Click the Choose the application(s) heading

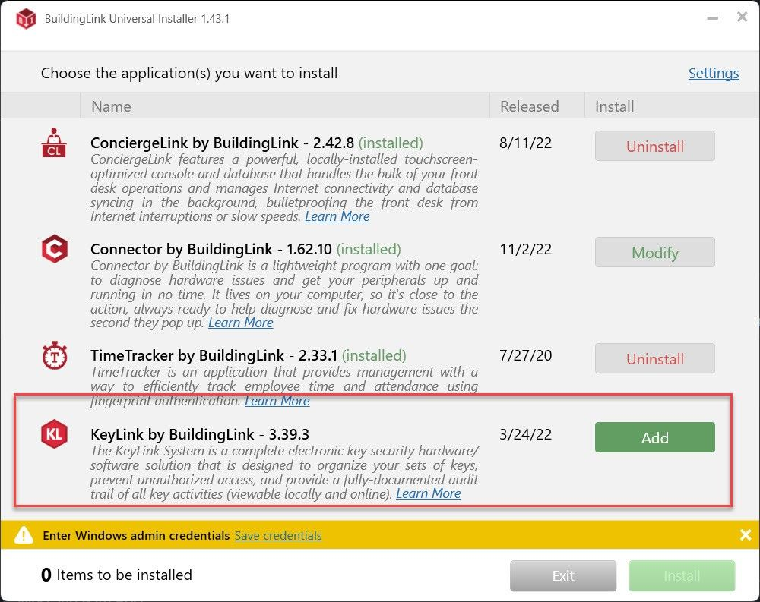(189, 73)
